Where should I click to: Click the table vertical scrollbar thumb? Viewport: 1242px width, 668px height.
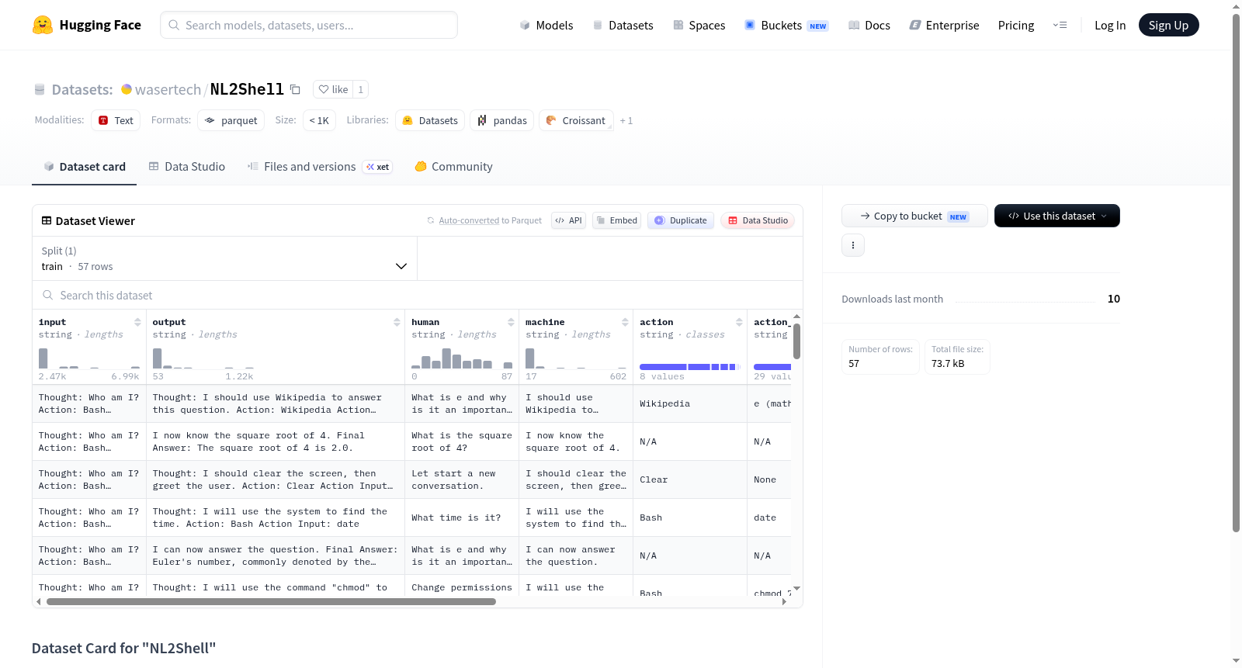point(796,341)
